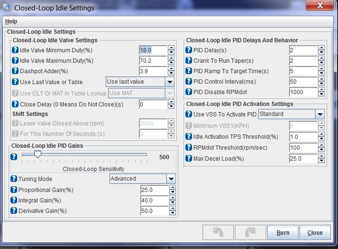
Task: Show help for Use Last Value or Table
Action: point(15,82)
